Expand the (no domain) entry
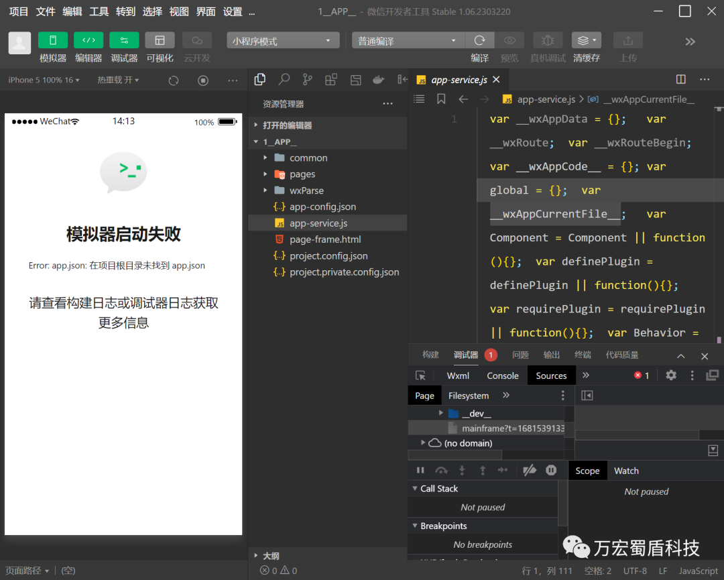The width and height of the screenshot is (724, 580). pos(423,443)
